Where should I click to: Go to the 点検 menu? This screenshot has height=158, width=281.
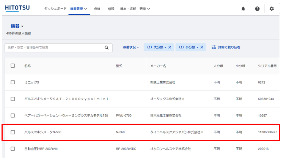click(97, 9)
